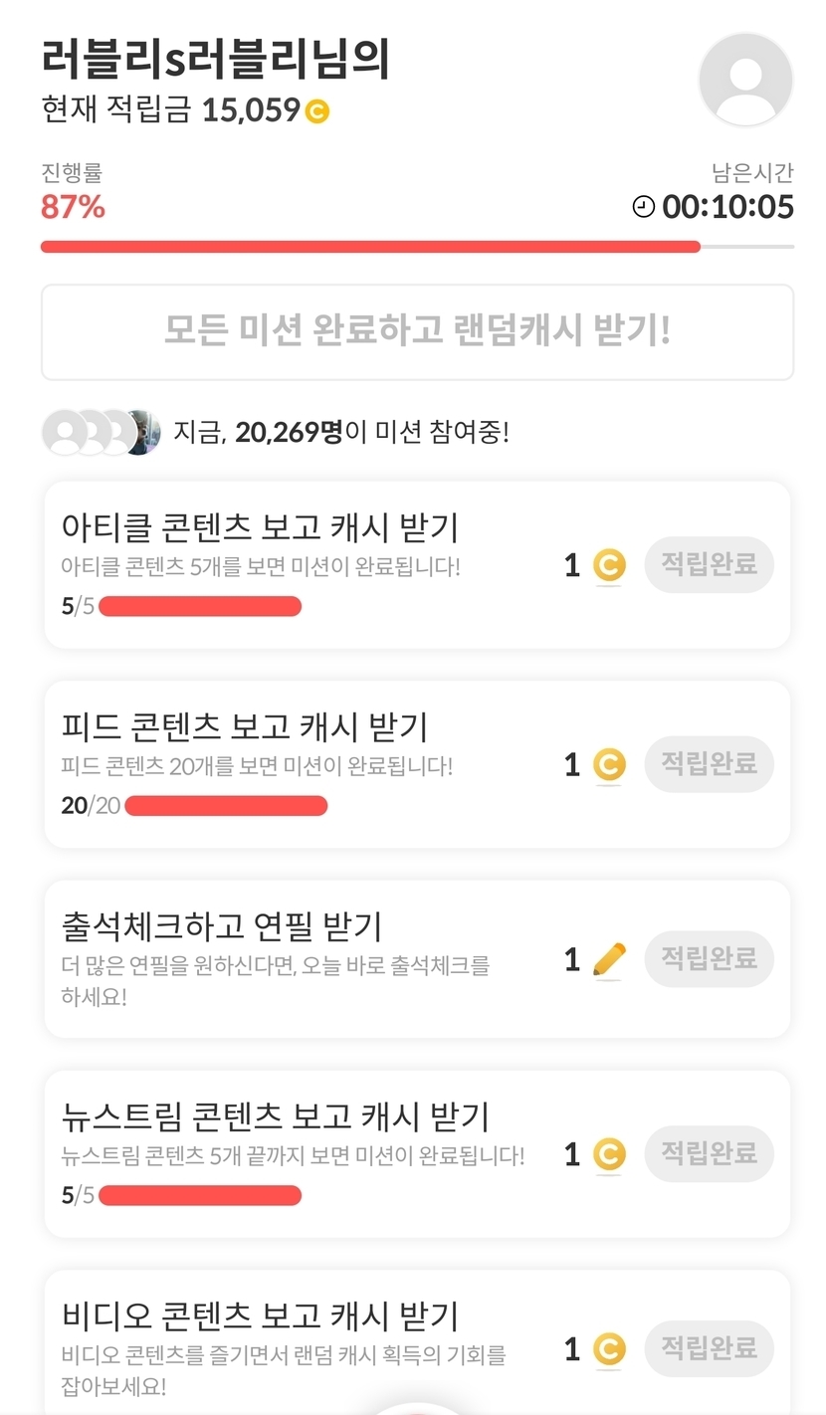The height and width of the screenshot is (1415, 826).
Task: Click the overall 87% mission progress bar
Action: click(x=417, y=247)
